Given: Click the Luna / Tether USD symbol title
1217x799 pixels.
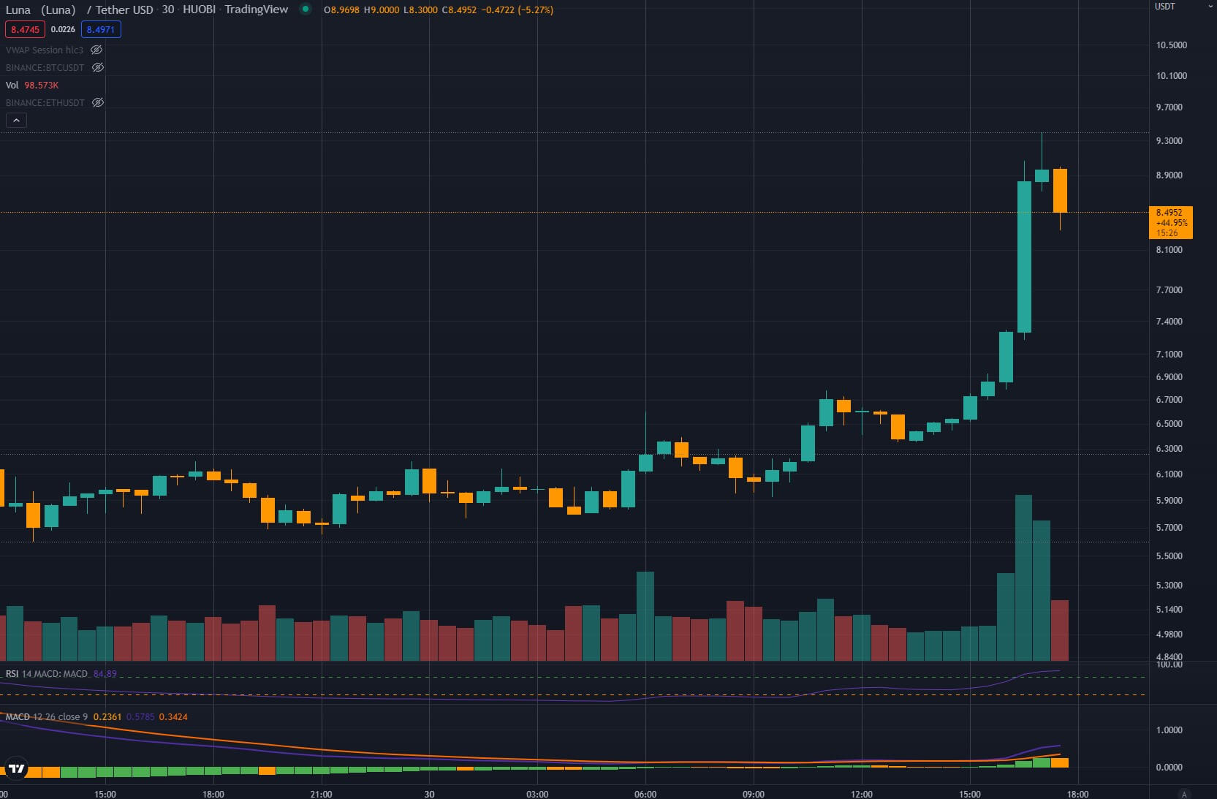Looking at the screenshot, I should pos(80,10).
